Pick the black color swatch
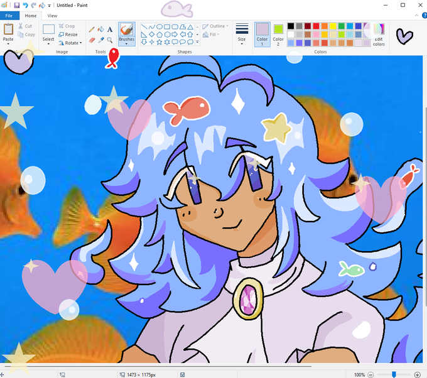427x378 pixels. point(291,26)
